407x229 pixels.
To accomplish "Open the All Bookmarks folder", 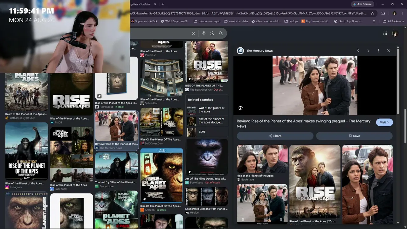I will coord(393,21).
